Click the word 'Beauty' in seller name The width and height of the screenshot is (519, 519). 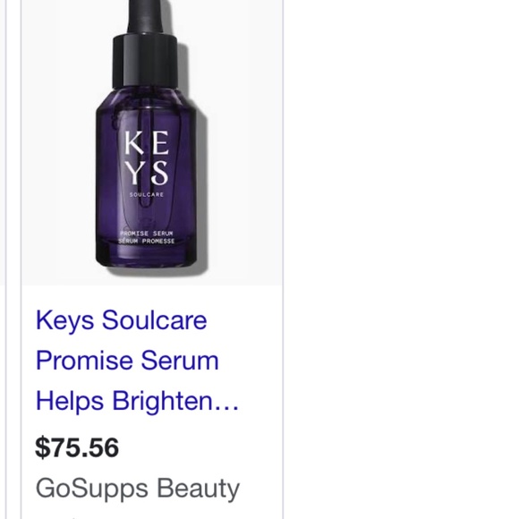198,489
